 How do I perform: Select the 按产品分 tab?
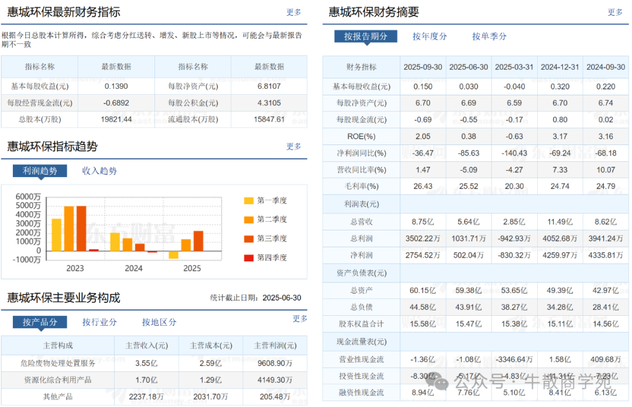40,322
